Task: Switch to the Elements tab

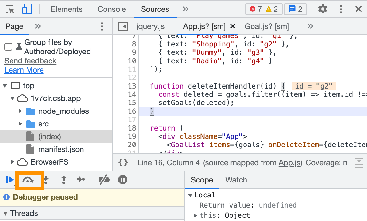Action: (67, 9)
